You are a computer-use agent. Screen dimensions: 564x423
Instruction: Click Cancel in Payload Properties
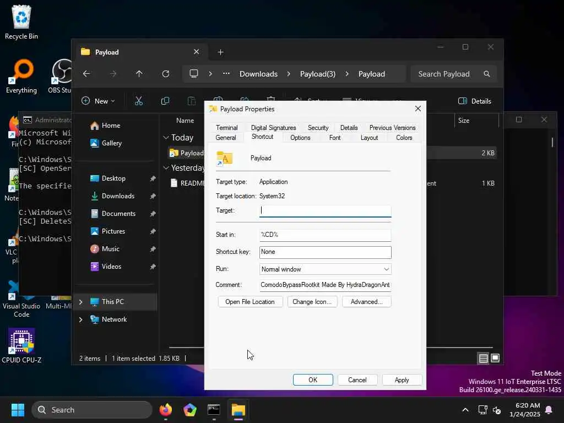coord(357,380)
